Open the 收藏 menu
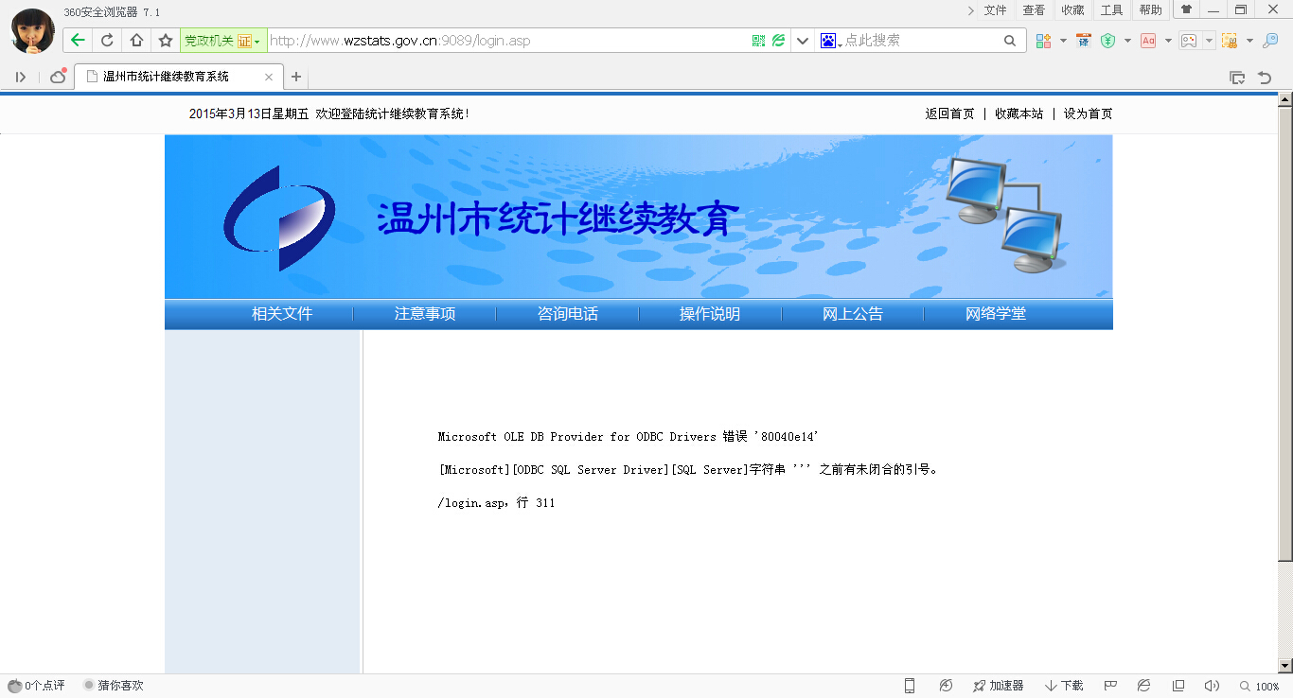The image size is (1293, 698). click(1072, 10)
